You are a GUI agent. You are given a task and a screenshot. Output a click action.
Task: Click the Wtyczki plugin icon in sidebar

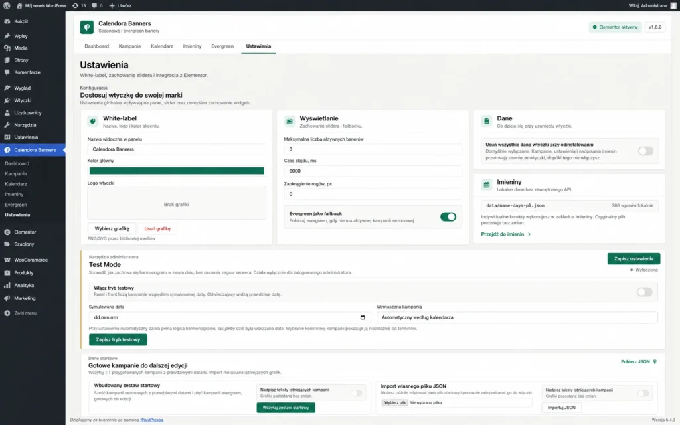pos(7,100)
